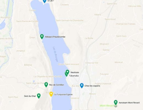
Task: Click the Takamaka pin behind Nautisaix
Action: (66, 75)
